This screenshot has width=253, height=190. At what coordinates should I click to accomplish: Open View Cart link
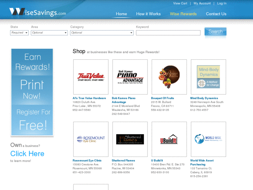180,3
